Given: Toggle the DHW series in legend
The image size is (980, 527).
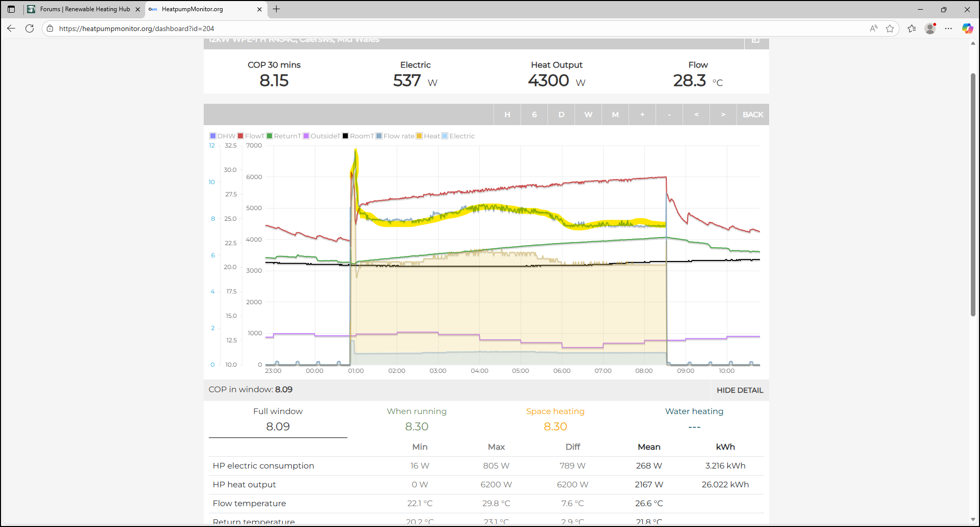Looking at the screenshot, I should (x=222, y=136).
